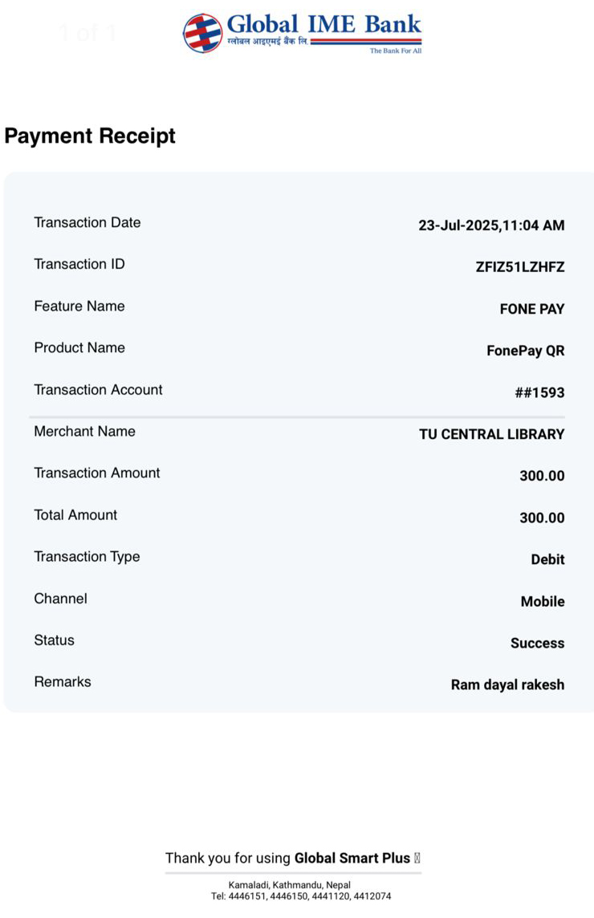This screenshot has width=594, height=918.
Task: Click the Total Amount value 300.00
Action: [542, 518]
